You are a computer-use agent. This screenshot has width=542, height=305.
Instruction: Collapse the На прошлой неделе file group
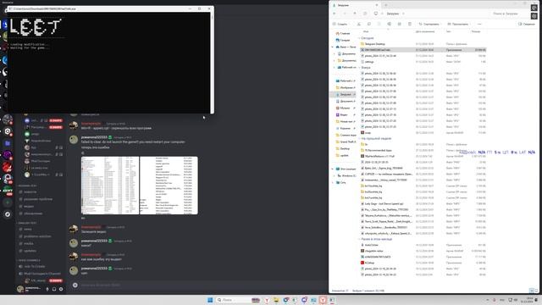click(359, 138)
